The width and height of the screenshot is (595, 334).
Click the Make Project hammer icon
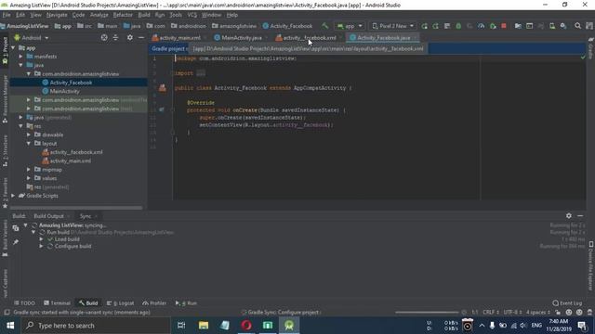[324, 26]
